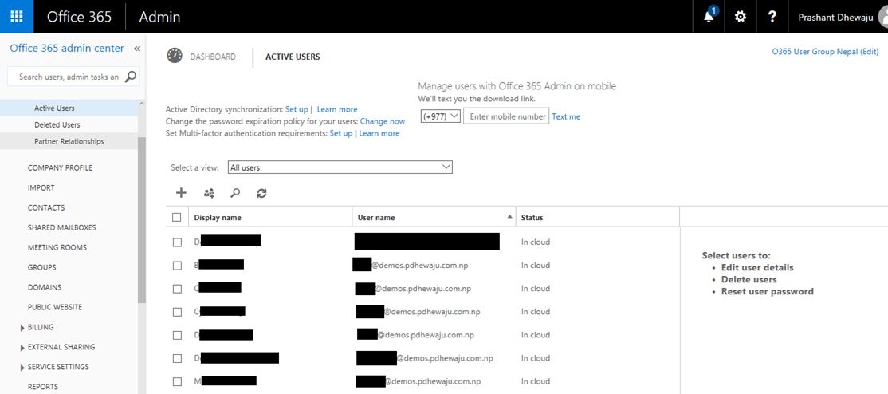Sort by Status column header

point(532,218)
